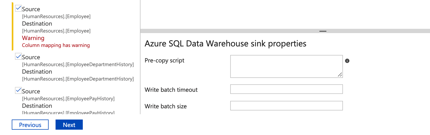Click the Pre-copy script label
Image resolution: width=430 pixels, height=135 pixels.
click(x=165, y=61)
